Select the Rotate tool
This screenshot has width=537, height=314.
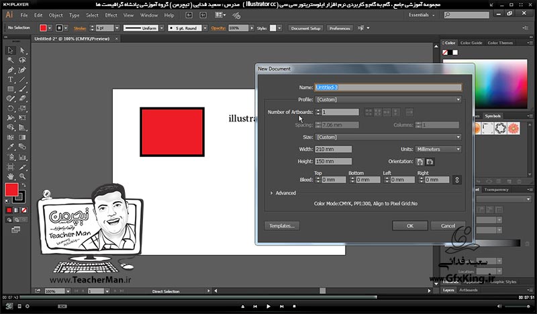tap(11, 108)
